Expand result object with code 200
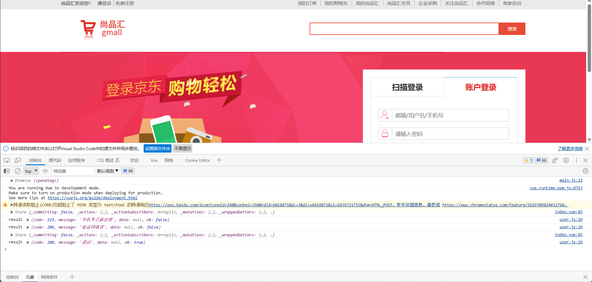592x282 pixels. 28,242
